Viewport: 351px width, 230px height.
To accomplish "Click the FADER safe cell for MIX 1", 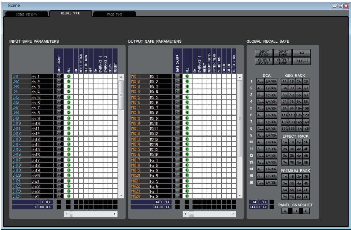I will click(x=224, y=76).
